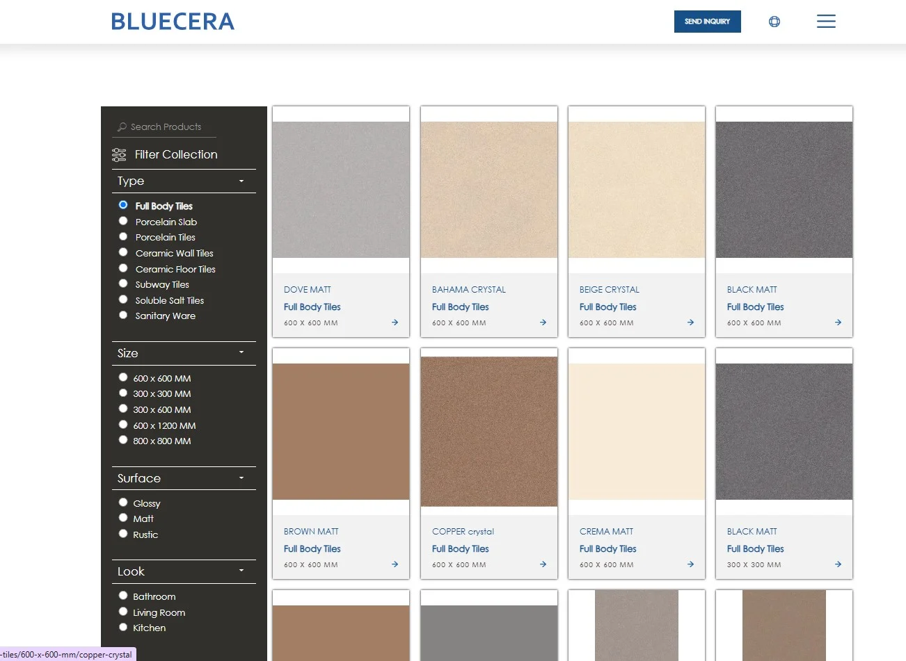The width and height of the screenshot is (906, 661).
Task: Click arrow on Black Matt 600 x 600 card
Action: pos(838,323)
